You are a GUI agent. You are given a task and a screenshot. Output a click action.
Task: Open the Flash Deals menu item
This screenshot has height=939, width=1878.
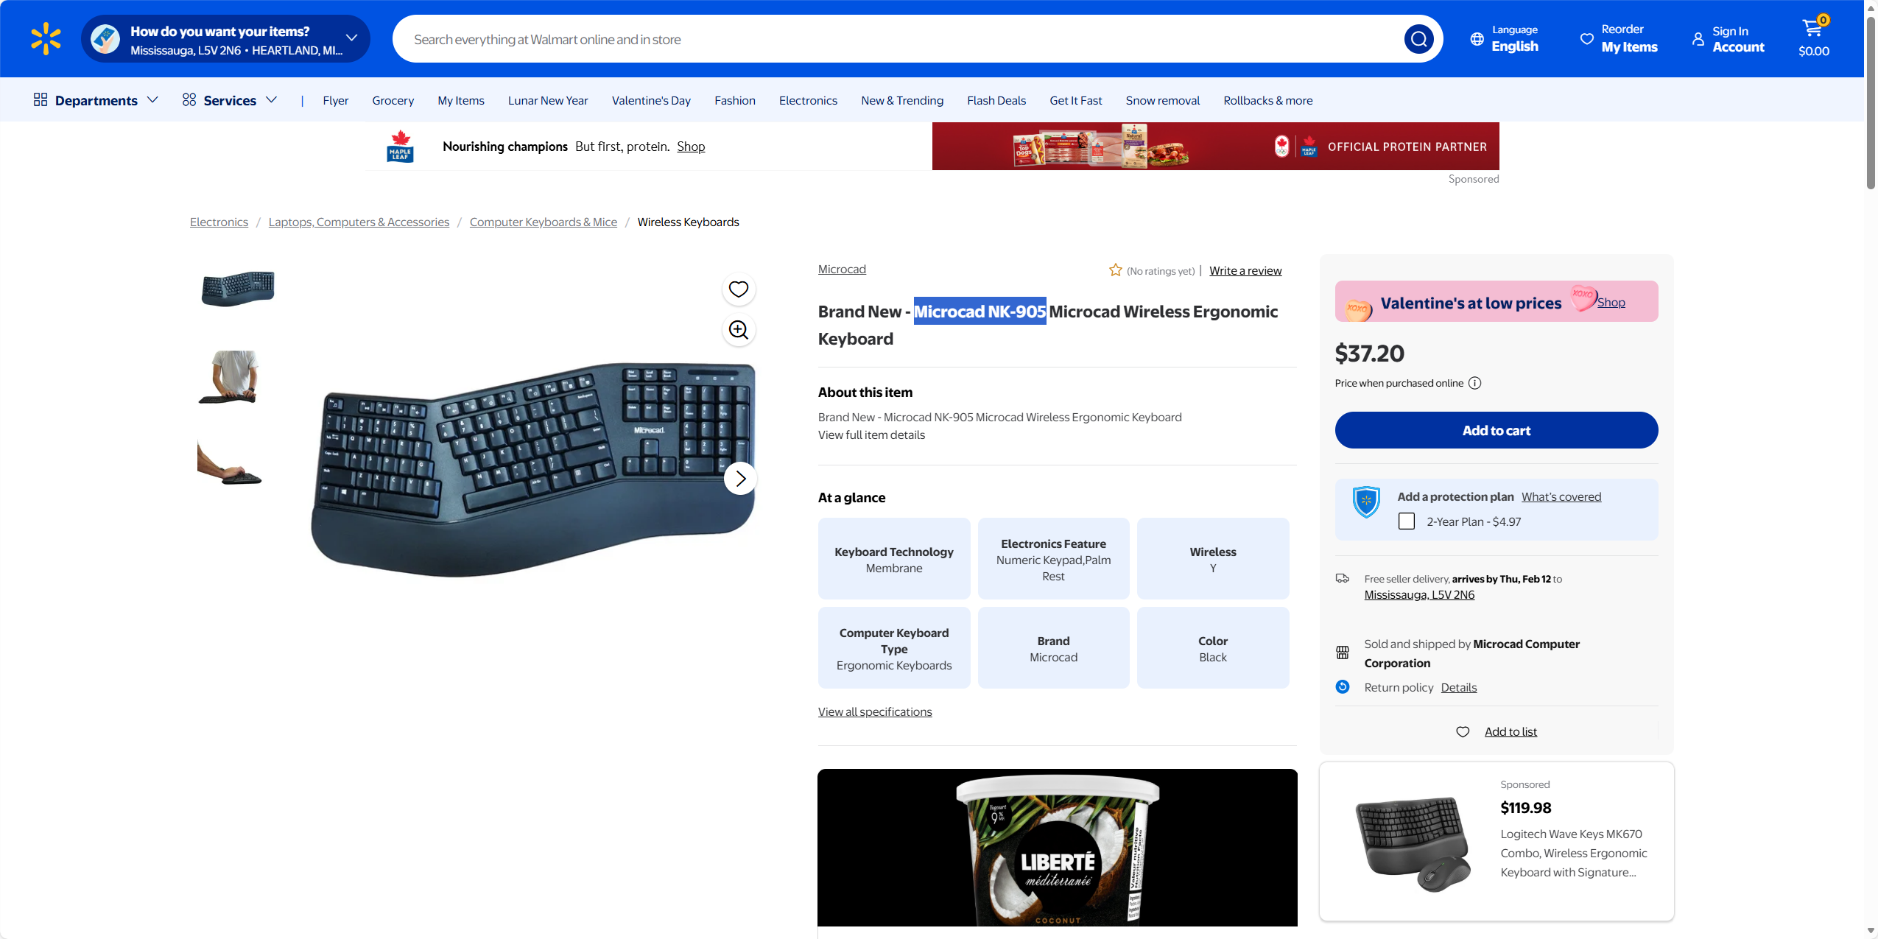coord(996,100)
